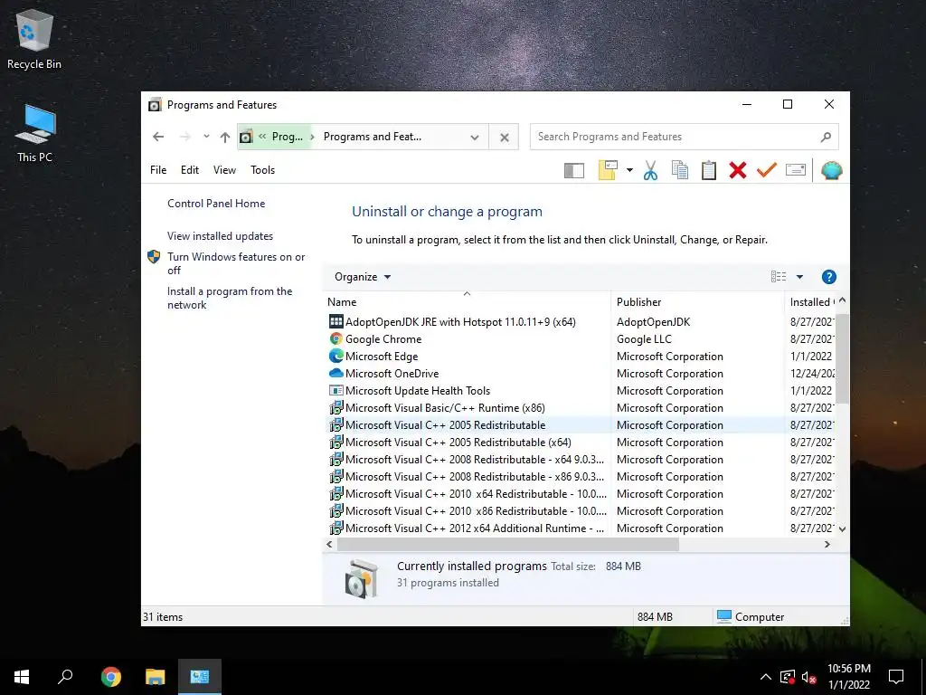
Task: Click the folder options toolbar icon
Action: tap(608, 170)
